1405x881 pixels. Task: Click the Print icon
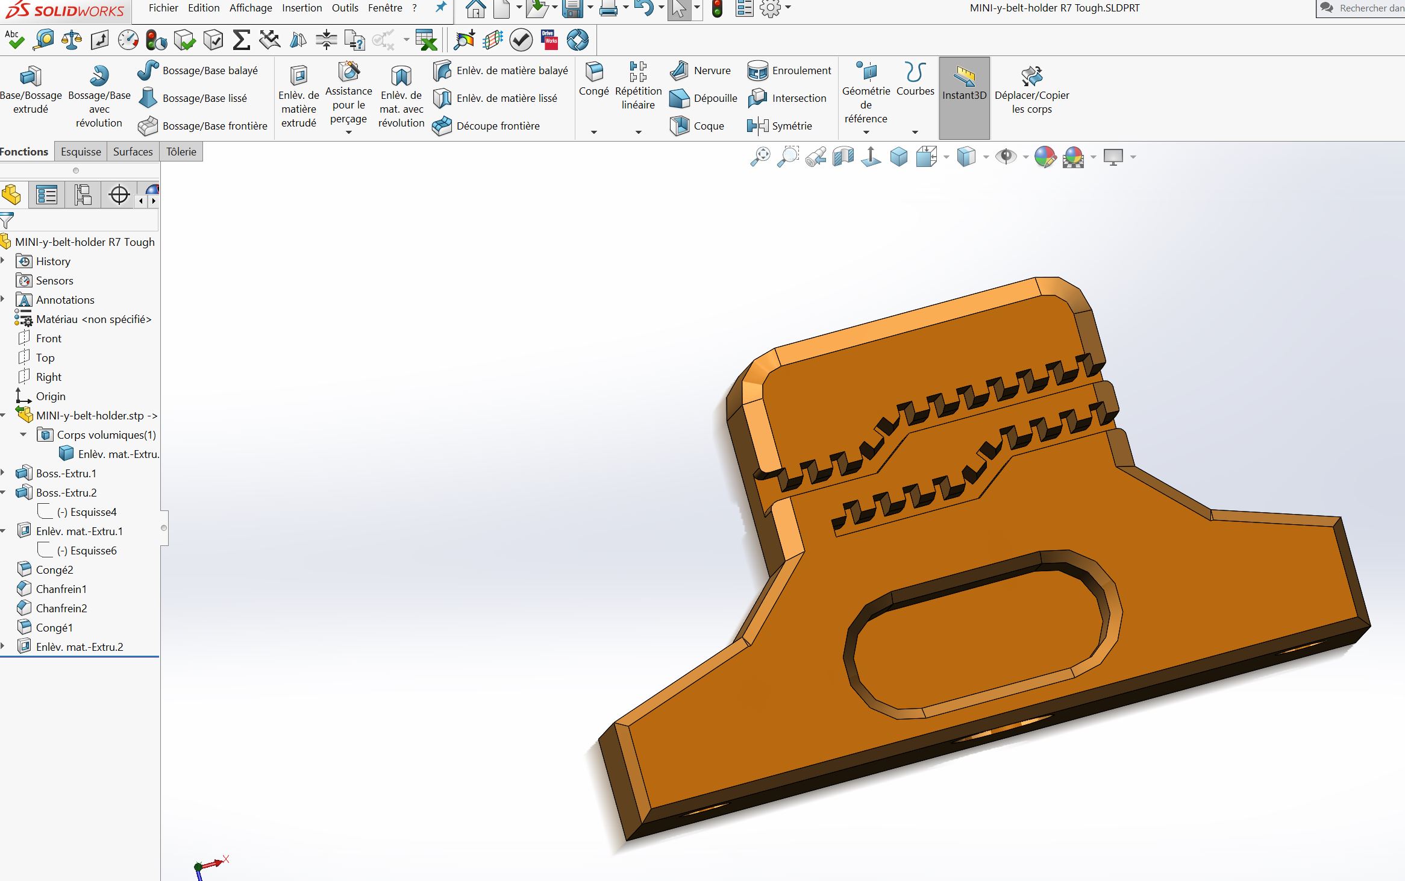coord(609,9)
